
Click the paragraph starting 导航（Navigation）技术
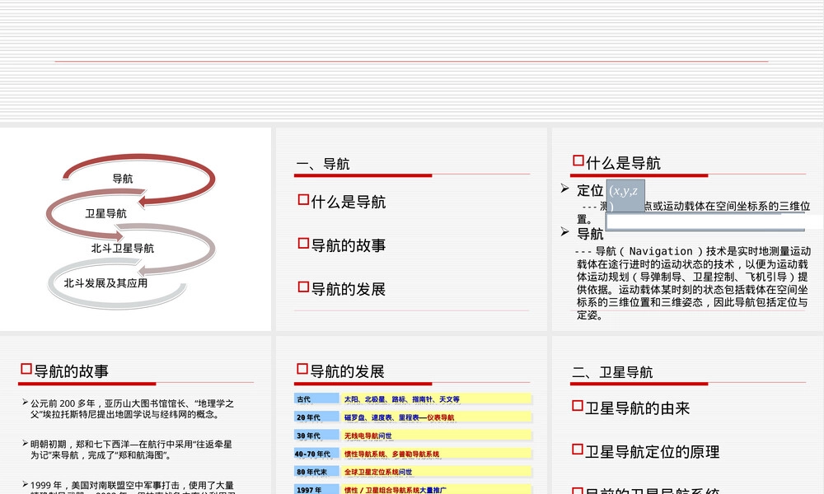point(693,283)
